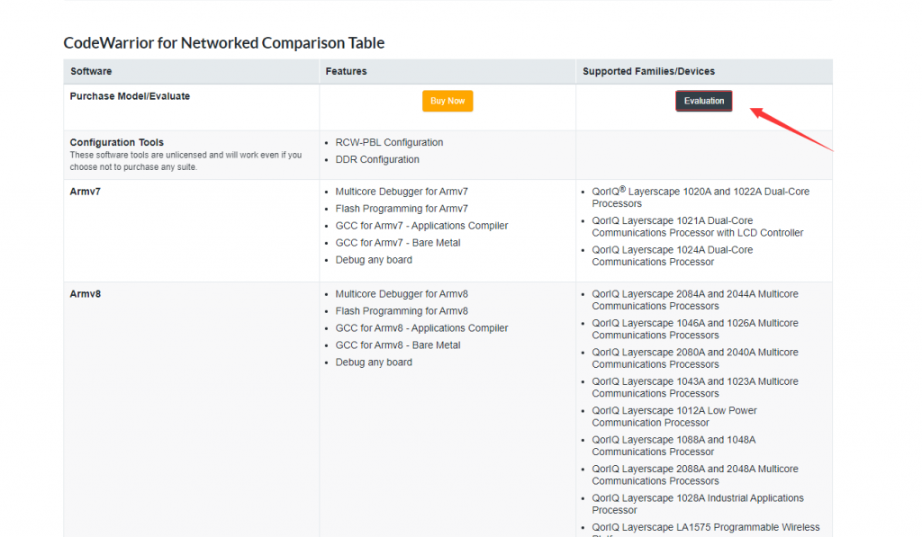Click 'DDR Configuration' feature item
This screenshot has height=537, width=922.
(377, 159)
